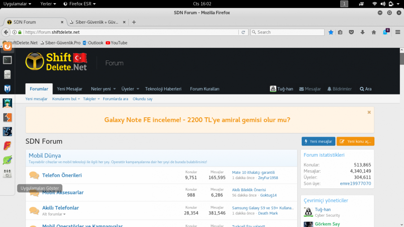The width and height of the screenshot is (404, 227).
Task: Click the volume icon in the top bar
Action: 383,4
